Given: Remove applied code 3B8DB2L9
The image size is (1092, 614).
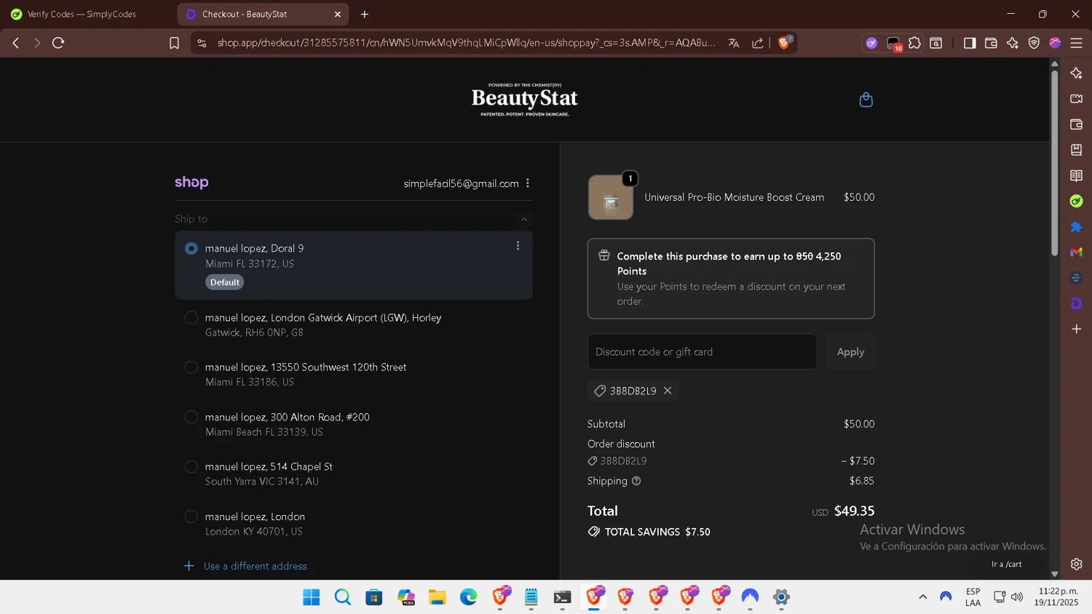Looking at the screenshot, I should 668,391.
